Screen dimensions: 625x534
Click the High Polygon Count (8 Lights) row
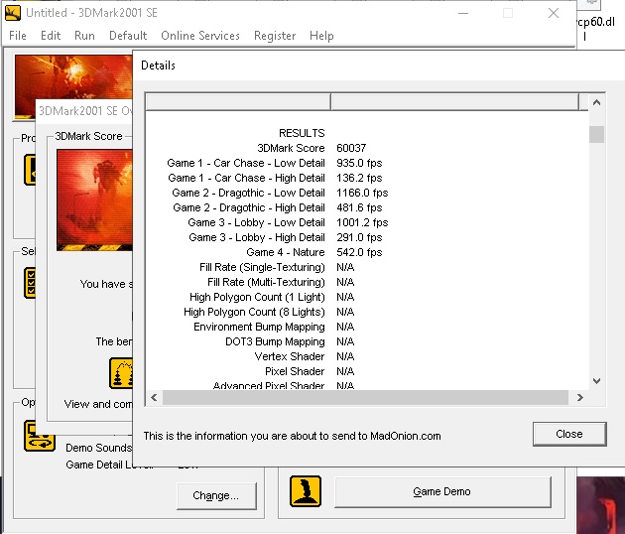(269, 312)
